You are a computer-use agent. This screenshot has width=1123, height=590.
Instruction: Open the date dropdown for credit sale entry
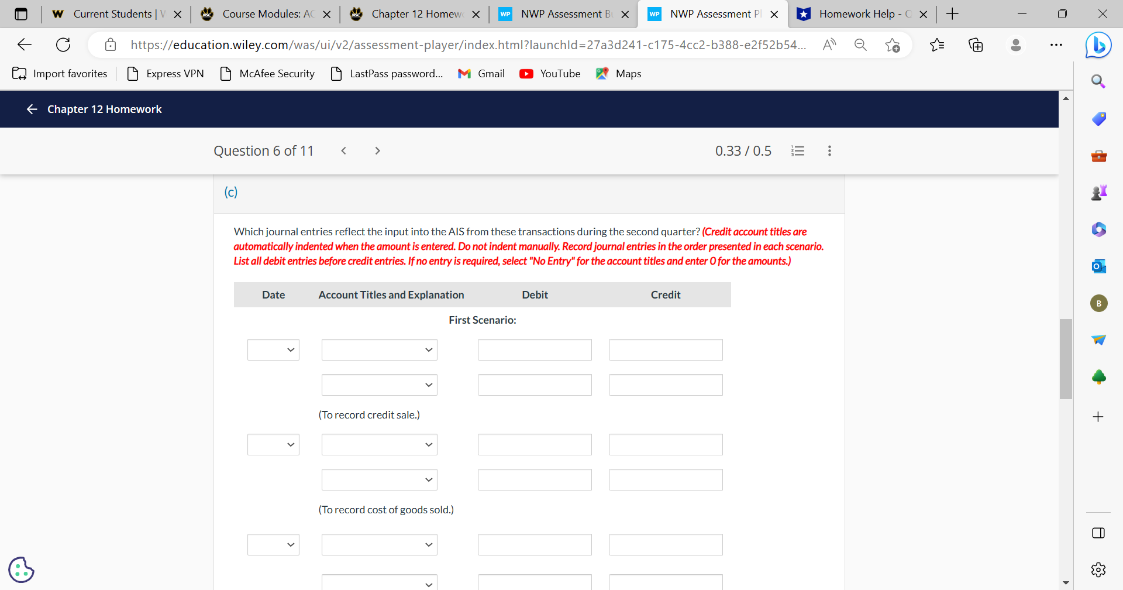pyautogui.click(x=273, y=350)
